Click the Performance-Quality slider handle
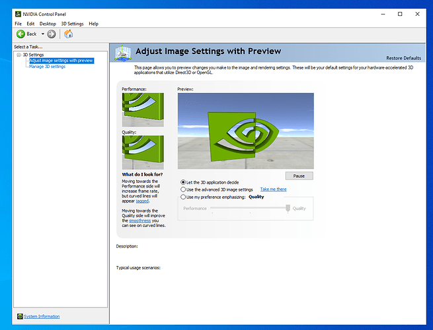This screenshot has height=330, width=433. click(x=288, y=209)
